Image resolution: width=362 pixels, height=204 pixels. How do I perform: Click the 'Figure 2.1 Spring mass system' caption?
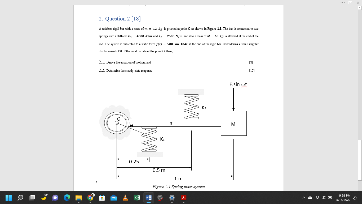coord(179,187)
